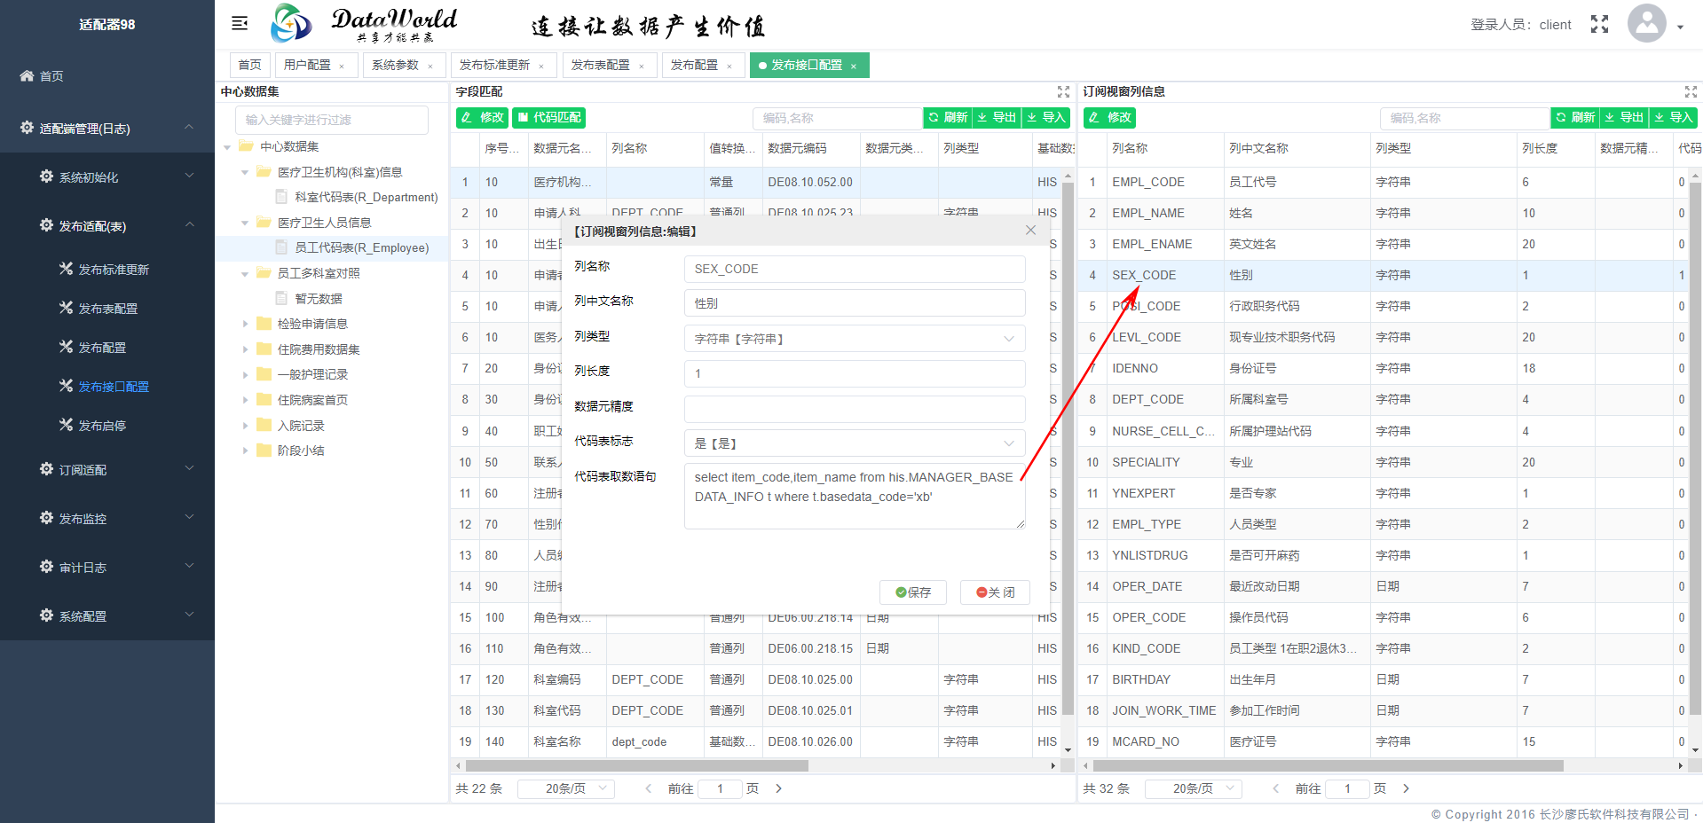Click 修改 in 订阅视窗列信息 panel
The height and width of the screenshot is (823, 1703).
(x=1109, y=117)
